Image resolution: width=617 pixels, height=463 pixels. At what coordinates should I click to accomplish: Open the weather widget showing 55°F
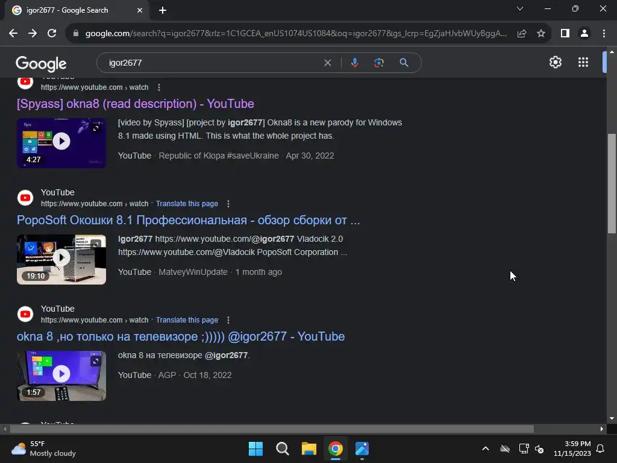pyautogui.click(x=43, y=449)
